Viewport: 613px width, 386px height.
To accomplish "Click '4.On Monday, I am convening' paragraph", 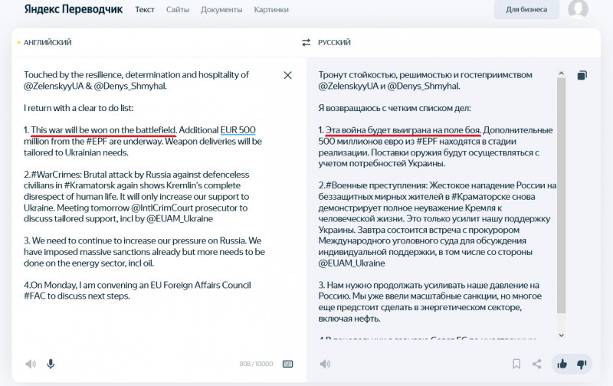I will pyautogui.click(x=137, y=291).
